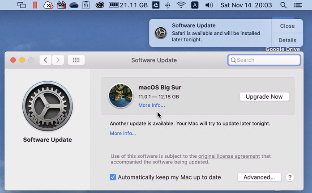Toggle Automatically keep my Mac up to date
312x193 pixels.
113,177
